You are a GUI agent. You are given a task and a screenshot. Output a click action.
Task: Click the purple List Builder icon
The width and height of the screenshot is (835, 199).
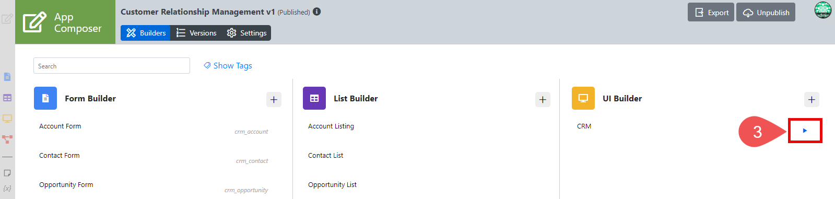(x=314, y=98)
